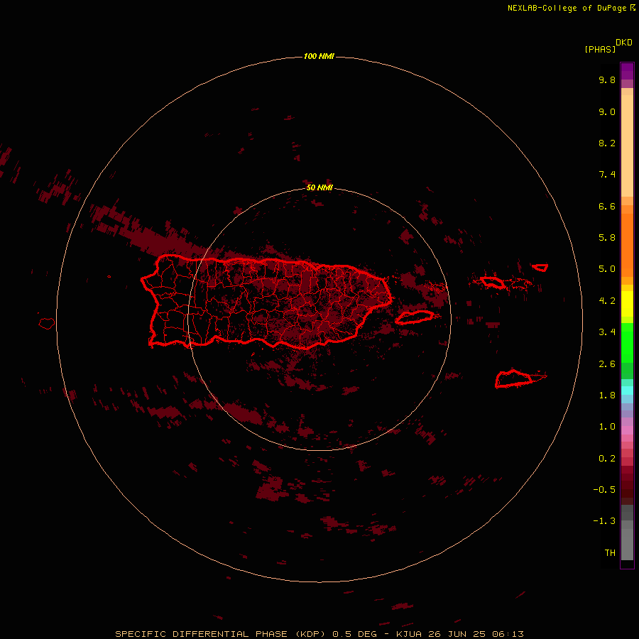Click the 3.4 scale value
639x639 pixels.
click(607, 332)
